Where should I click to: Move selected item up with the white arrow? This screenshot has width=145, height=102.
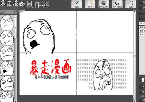(143, 80)
